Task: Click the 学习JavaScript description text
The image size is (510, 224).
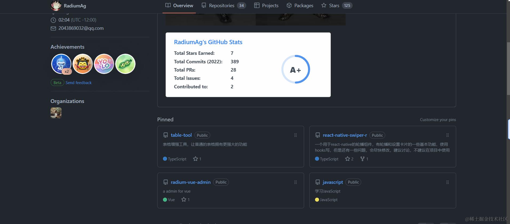Action: [x=328, y=191]
